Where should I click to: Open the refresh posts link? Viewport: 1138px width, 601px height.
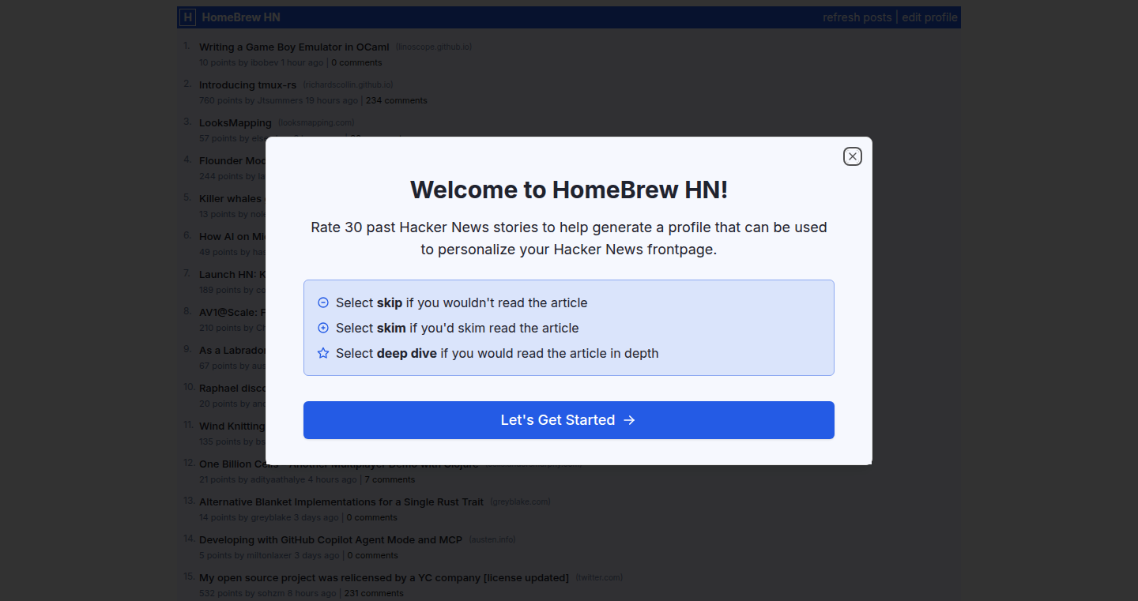[857, 17]
